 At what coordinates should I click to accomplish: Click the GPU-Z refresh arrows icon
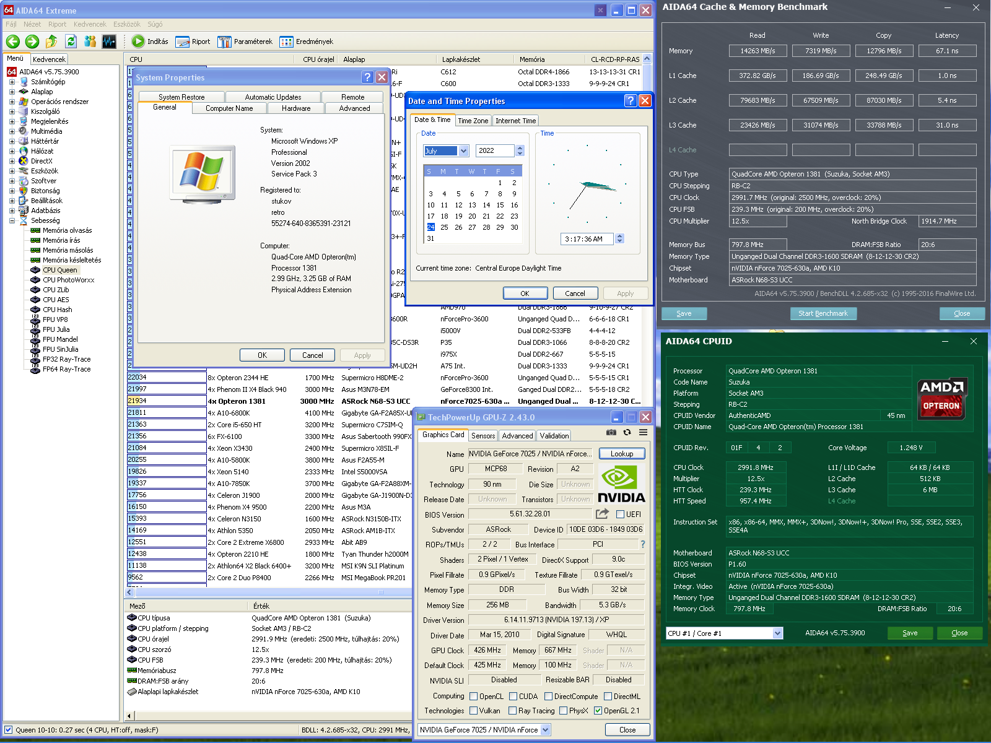point(627,432)
